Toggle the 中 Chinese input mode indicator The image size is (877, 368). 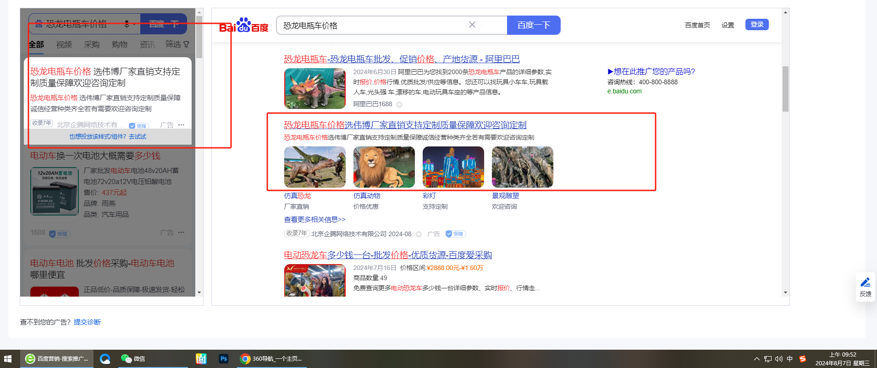790,359
